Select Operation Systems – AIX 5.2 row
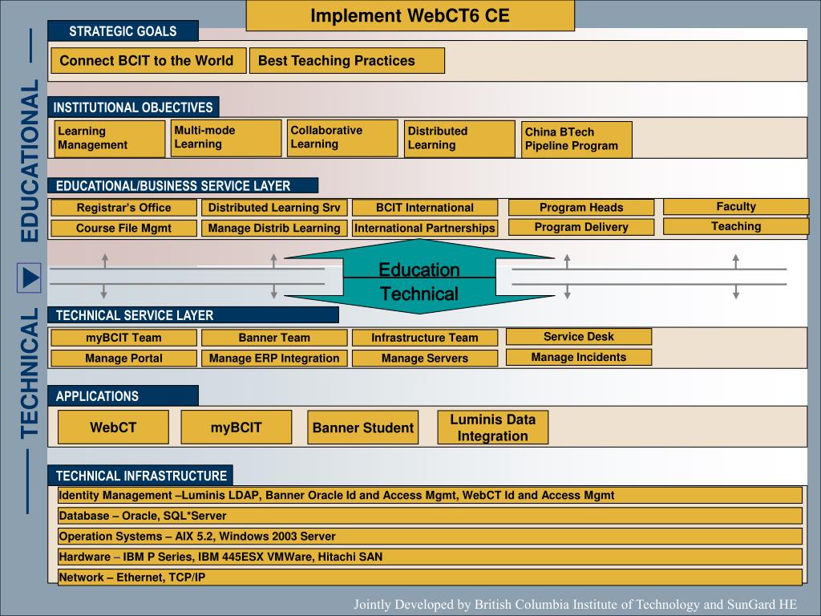Image resolution: width=821 pixels, height=616 pixels. point(430,537)
